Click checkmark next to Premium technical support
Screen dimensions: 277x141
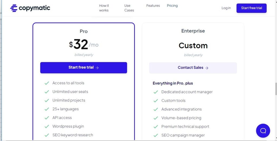coord(156,126)
